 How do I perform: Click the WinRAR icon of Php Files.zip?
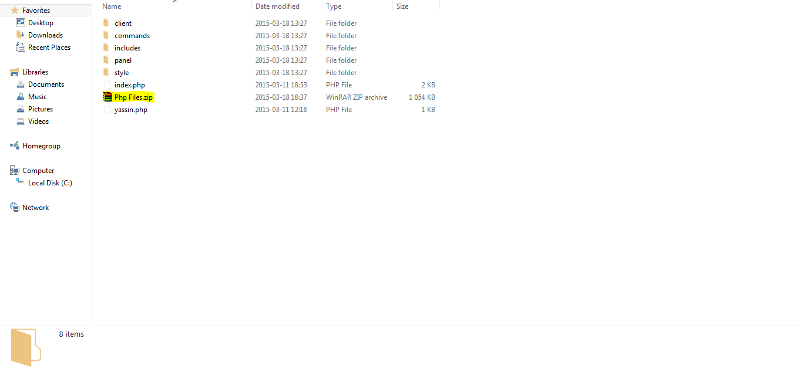coord(107,97)
